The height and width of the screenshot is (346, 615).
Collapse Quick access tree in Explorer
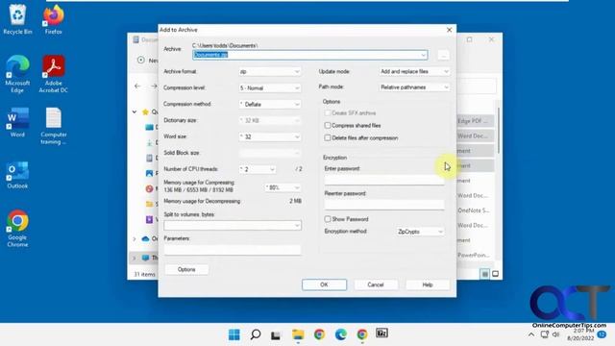(135, 111)
